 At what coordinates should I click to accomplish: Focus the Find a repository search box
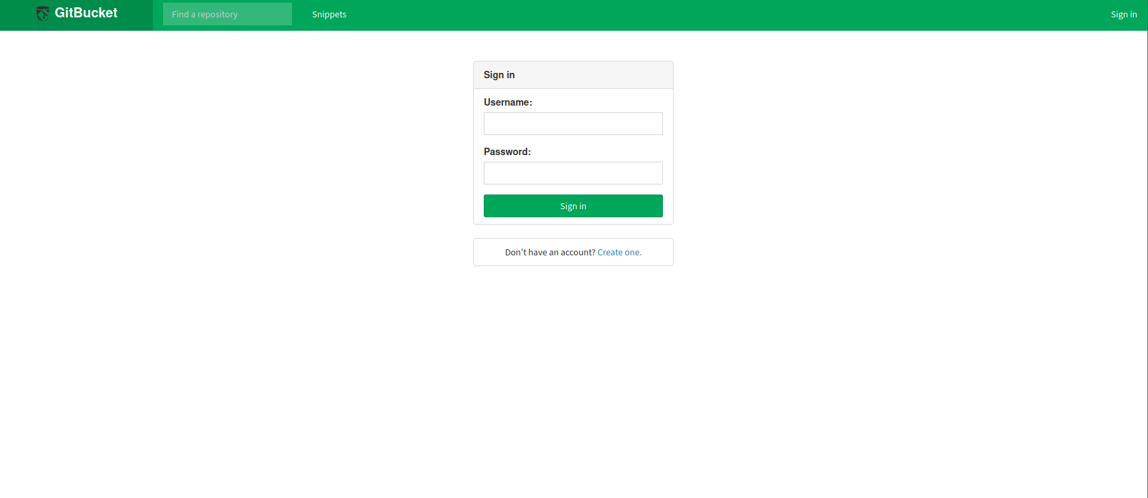point(227,14)
